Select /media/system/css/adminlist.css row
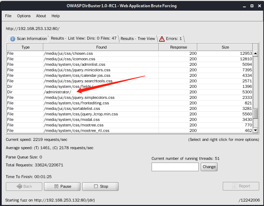This screenshot has height=206, width=264. 130,64
